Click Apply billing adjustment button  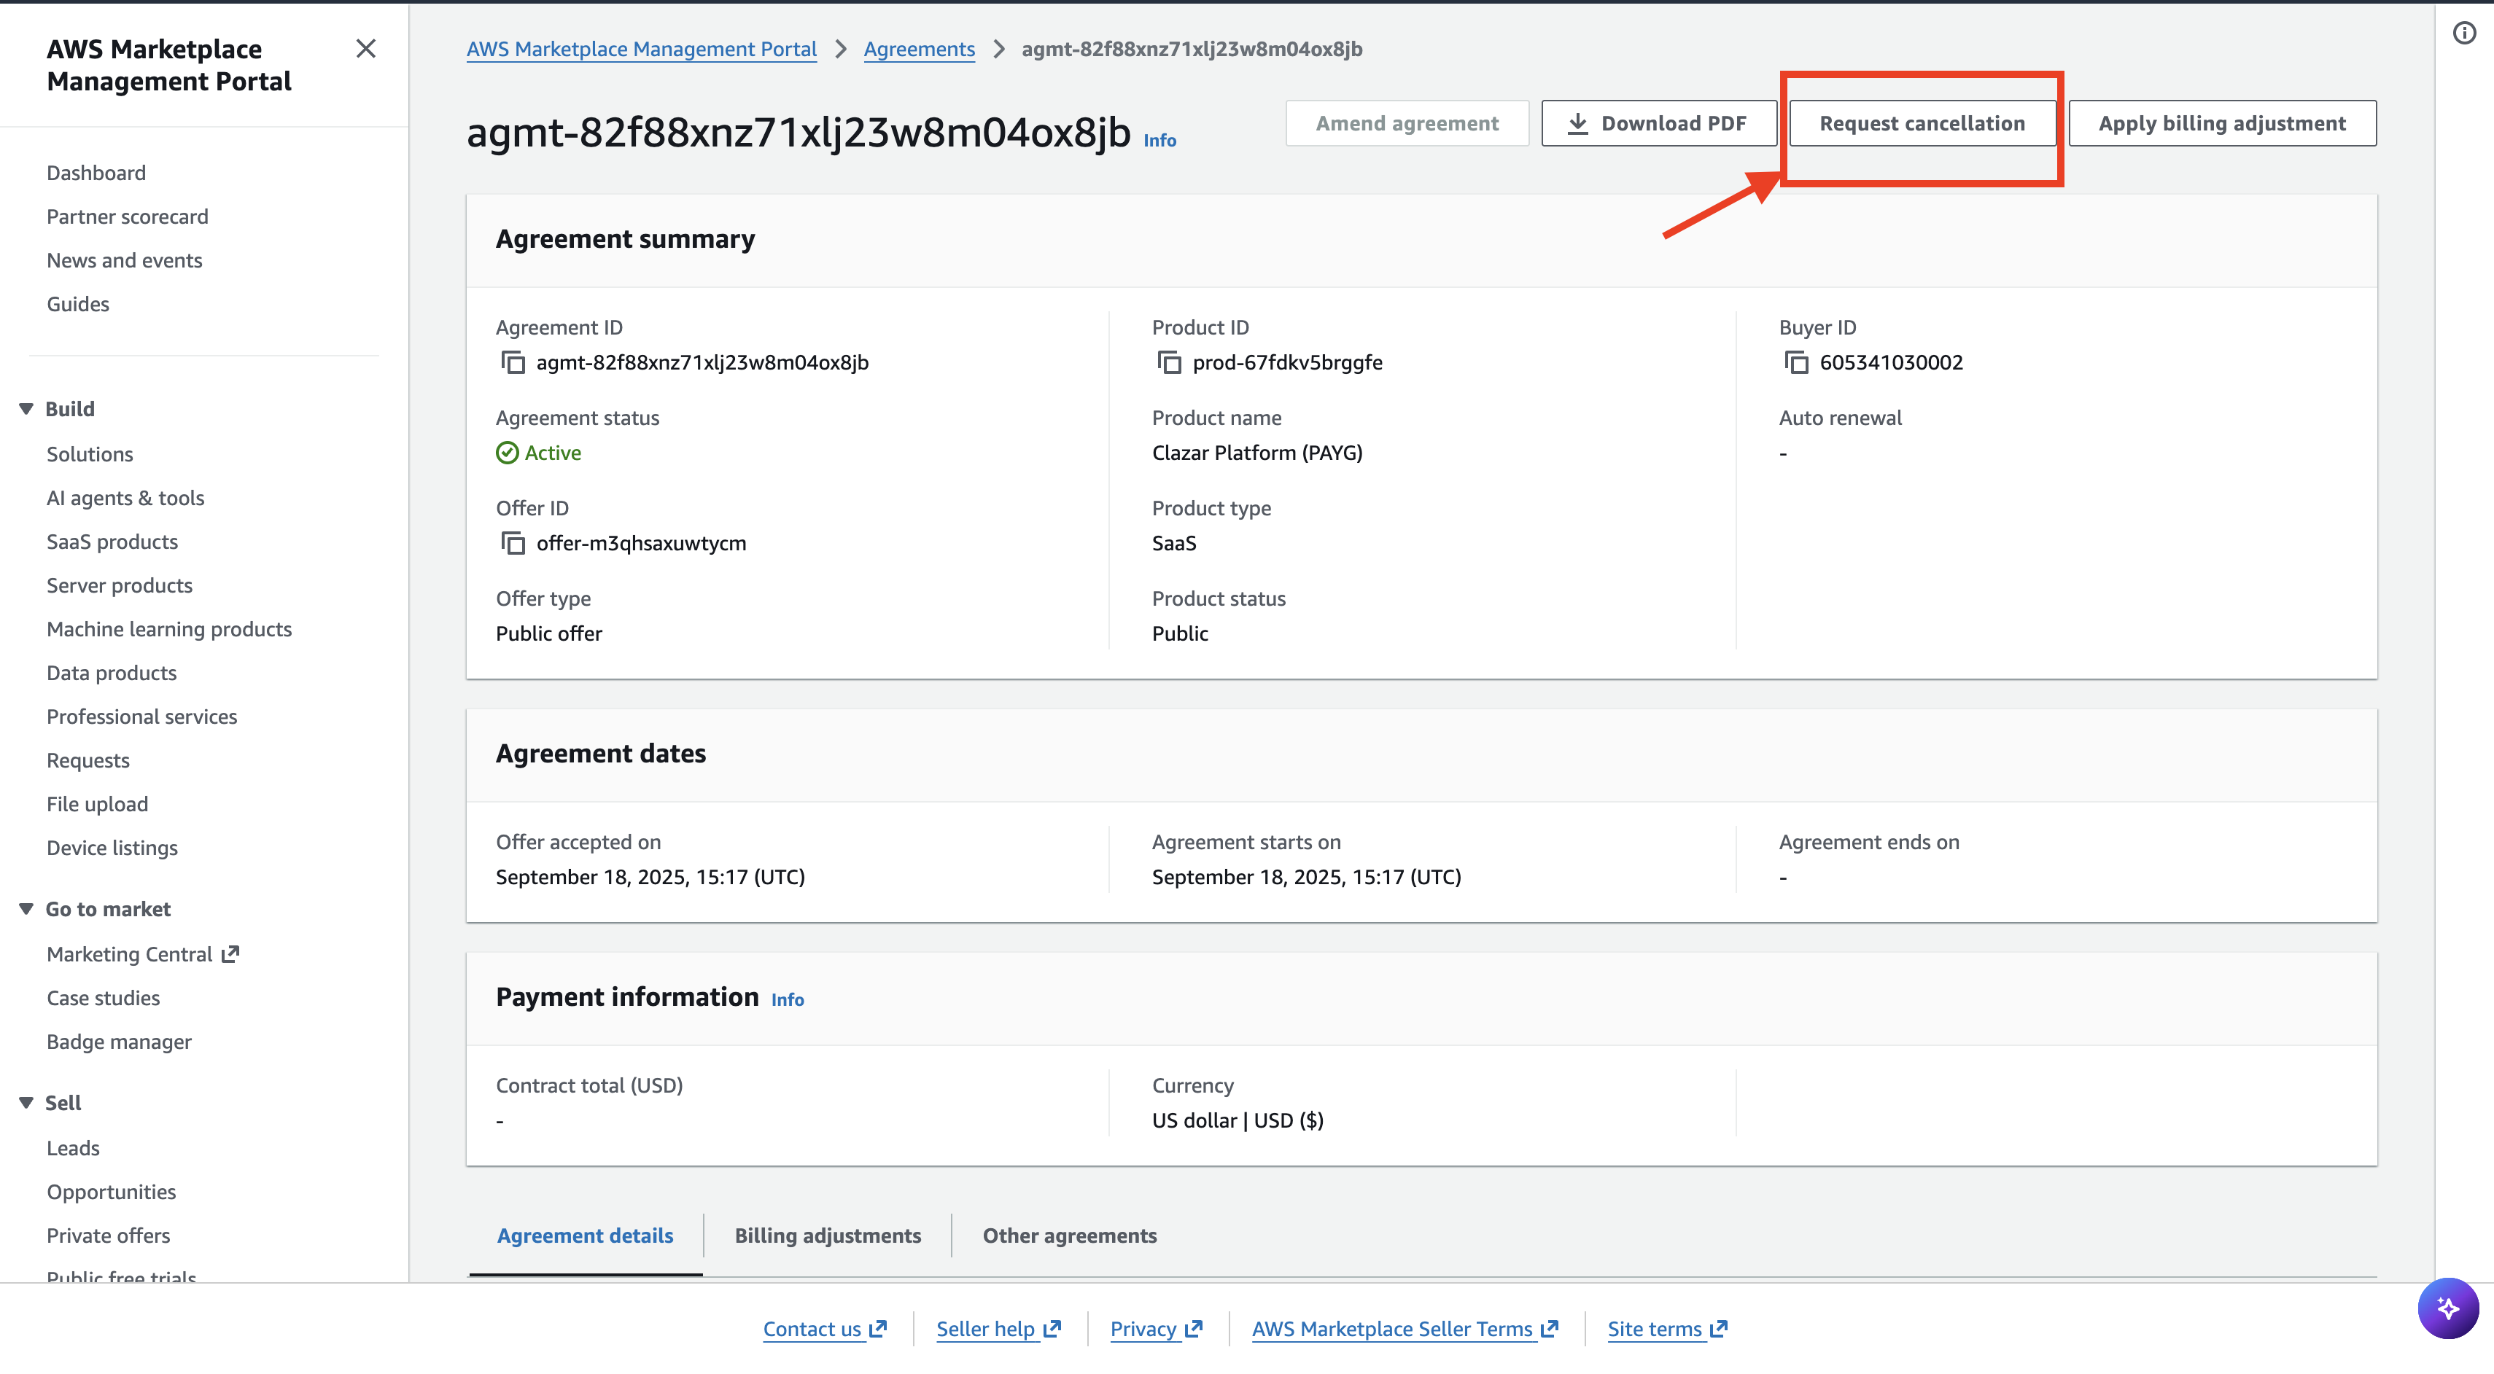2222,124
